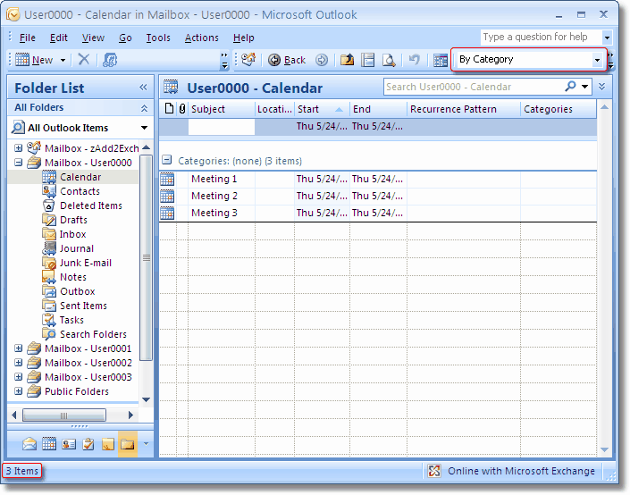
Task: Sort by the Subject column header
Action: click(222, 109)
